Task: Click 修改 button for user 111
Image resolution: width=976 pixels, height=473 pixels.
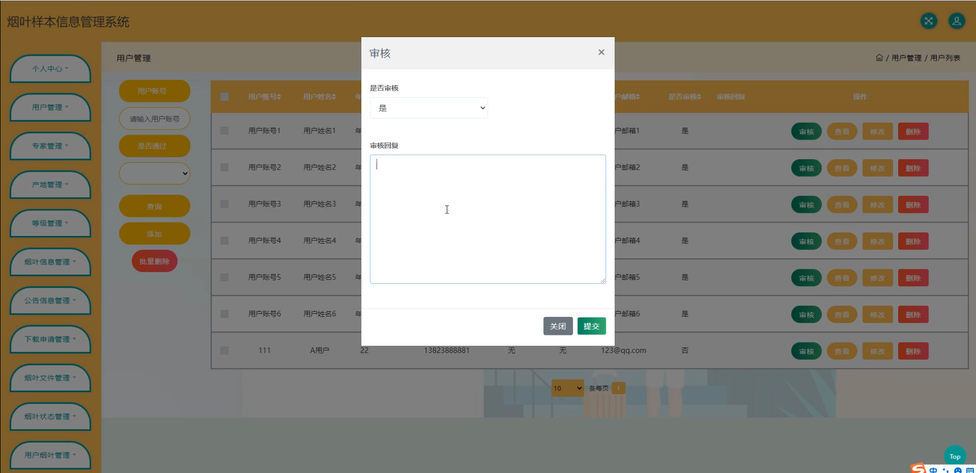Action: pyautogui.click(x=878, y=351)
